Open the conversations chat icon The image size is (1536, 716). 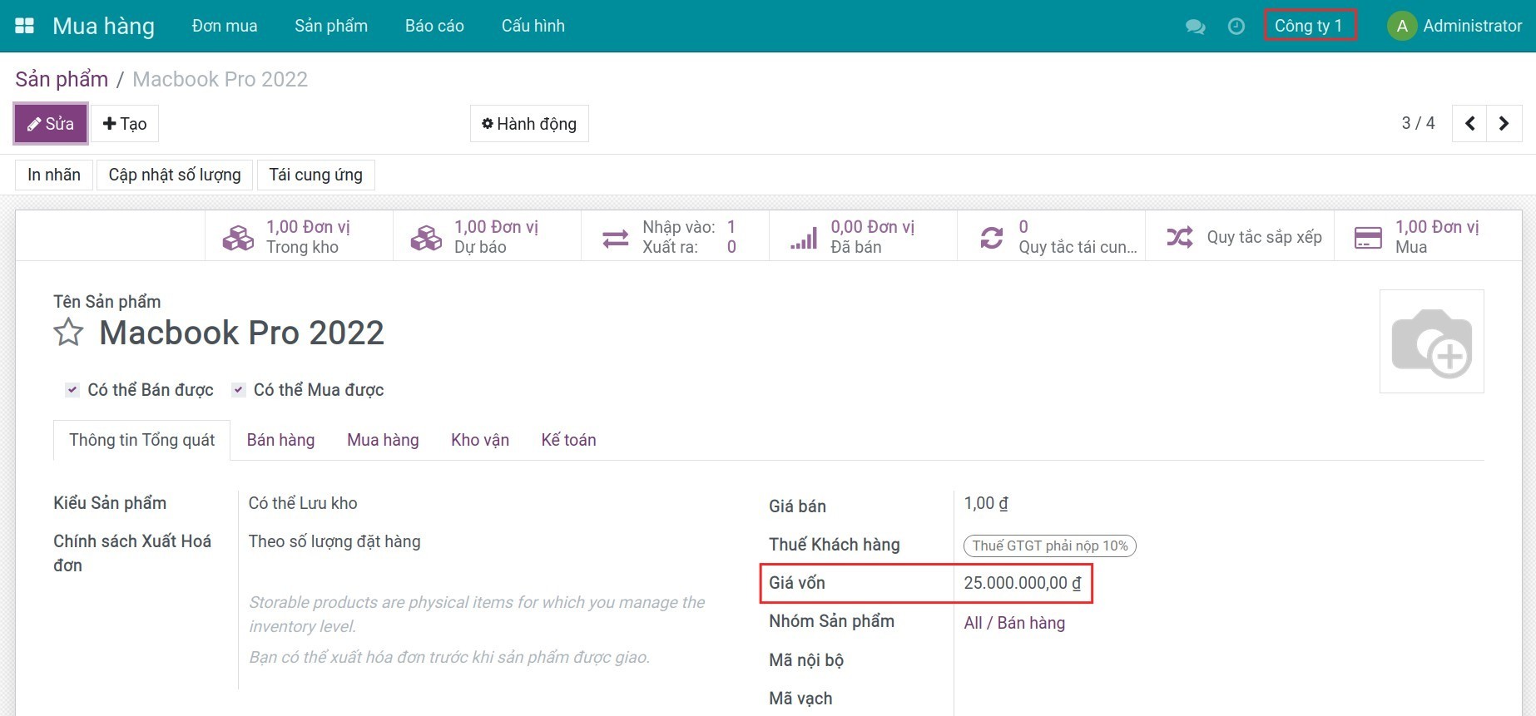pos(1195,27)
